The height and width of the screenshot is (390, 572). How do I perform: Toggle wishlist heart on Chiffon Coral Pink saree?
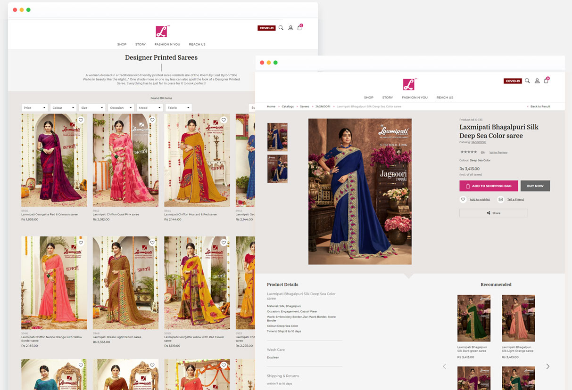tap(152, 120)
